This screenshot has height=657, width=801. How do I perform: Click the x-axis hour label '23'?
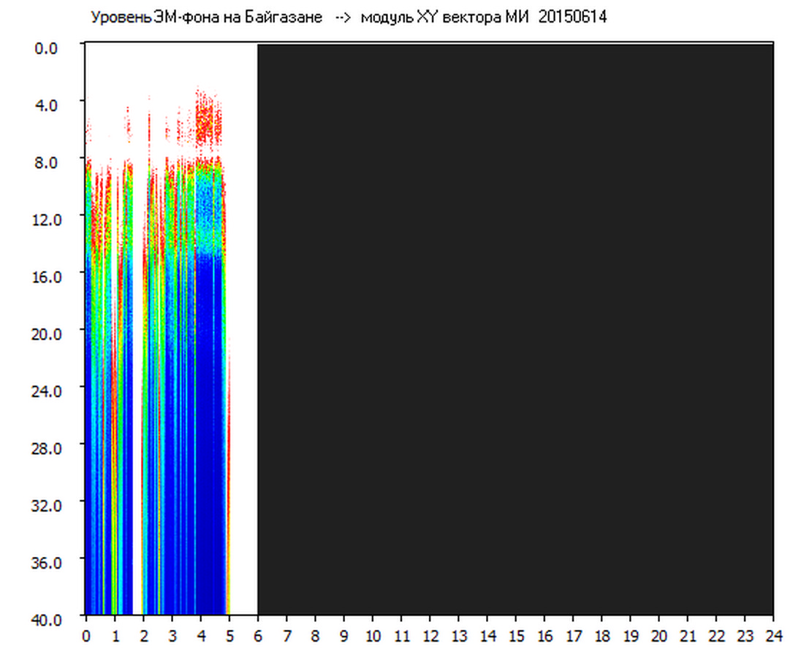point(745,636)
